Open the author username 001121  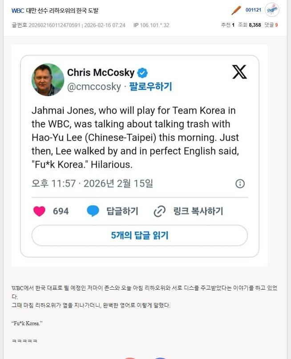point(253,10)
